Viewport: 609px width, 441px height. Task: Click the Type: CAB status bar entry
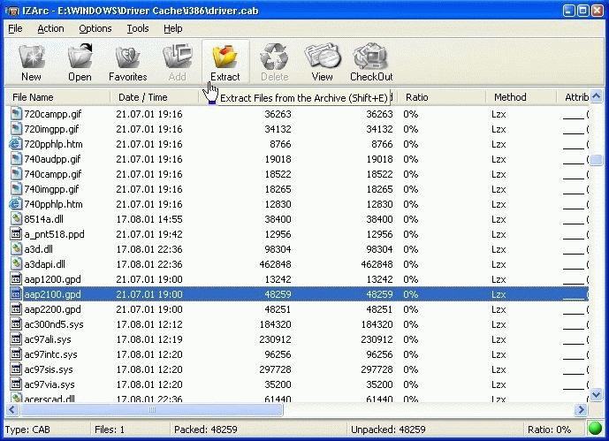(x=27, y=430)
